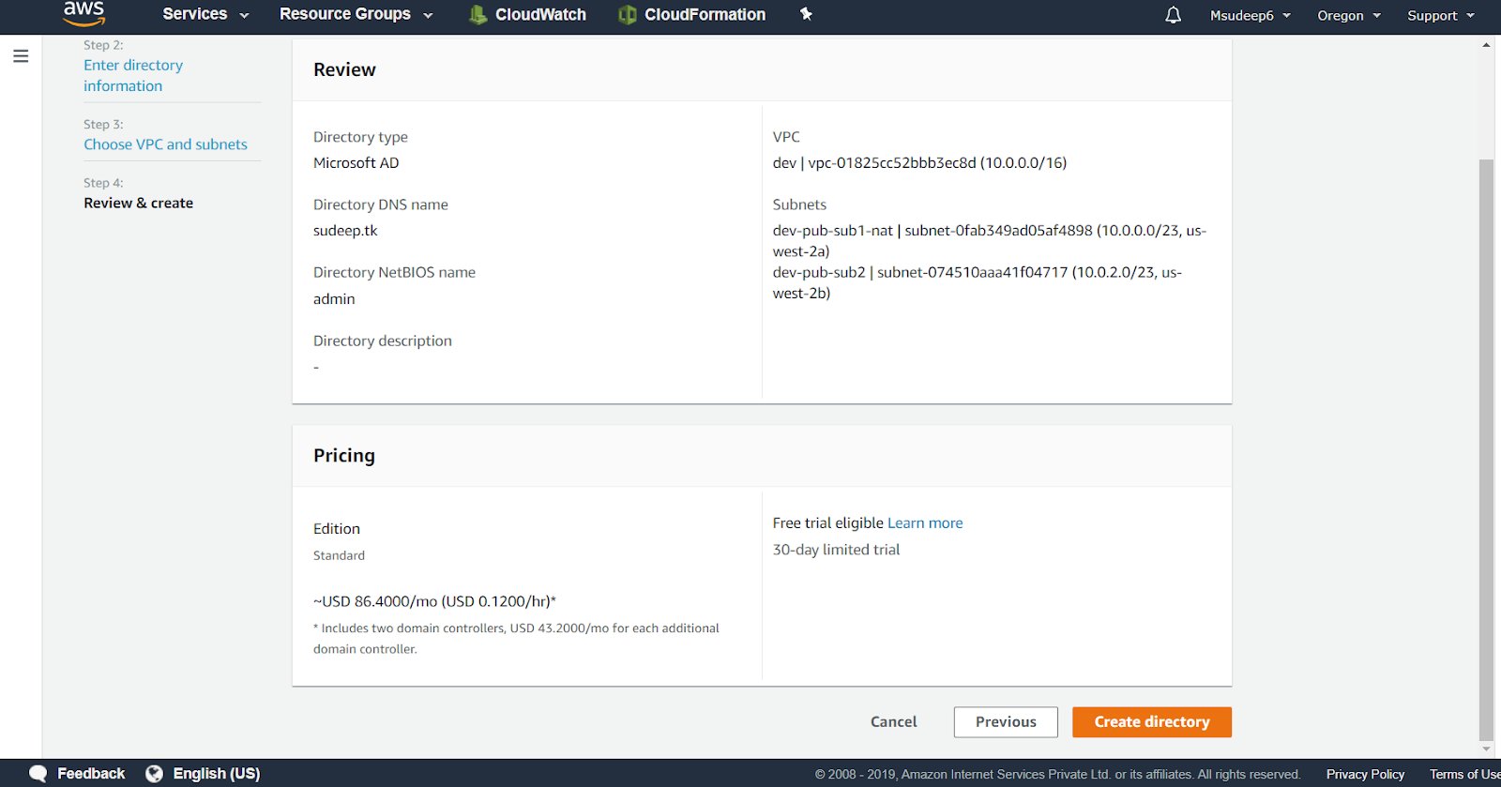This screenshot has width=1501, height=787.
Task: Follow the free trial Learn more link
Action: 925,523
